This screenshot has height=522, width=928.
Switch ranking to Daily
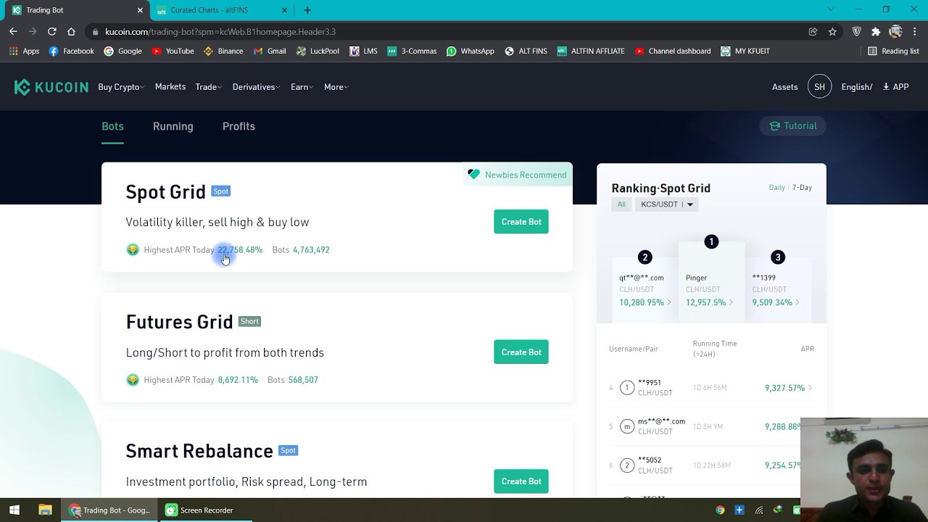[x=776, y=188]
